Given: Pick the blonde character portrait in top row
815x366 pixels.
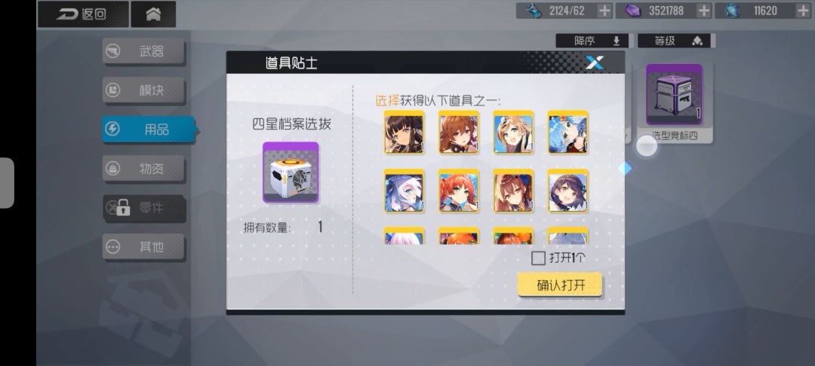Looking at the screenshot, I should click(513, 133).
